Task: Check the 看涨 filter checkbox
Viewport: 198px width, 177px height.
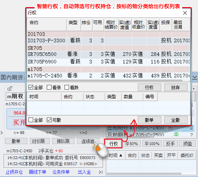Action: click(x=49, y=87)
